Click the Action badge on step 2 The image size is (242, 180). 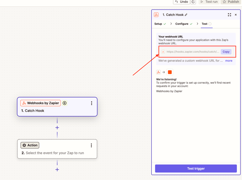[x=30, y=145]
